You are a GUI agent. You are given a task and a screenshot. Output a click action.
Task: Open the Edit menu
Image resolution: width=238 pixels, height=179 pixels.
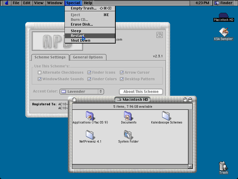[27, 3]
